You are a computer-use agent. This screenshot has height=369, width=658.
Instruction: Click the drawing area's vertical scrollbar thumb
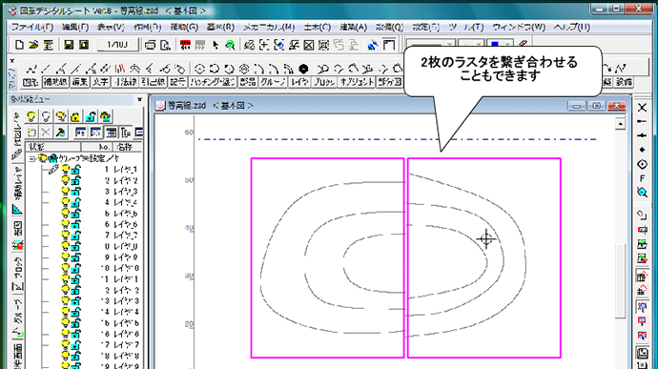pos(620,280)
